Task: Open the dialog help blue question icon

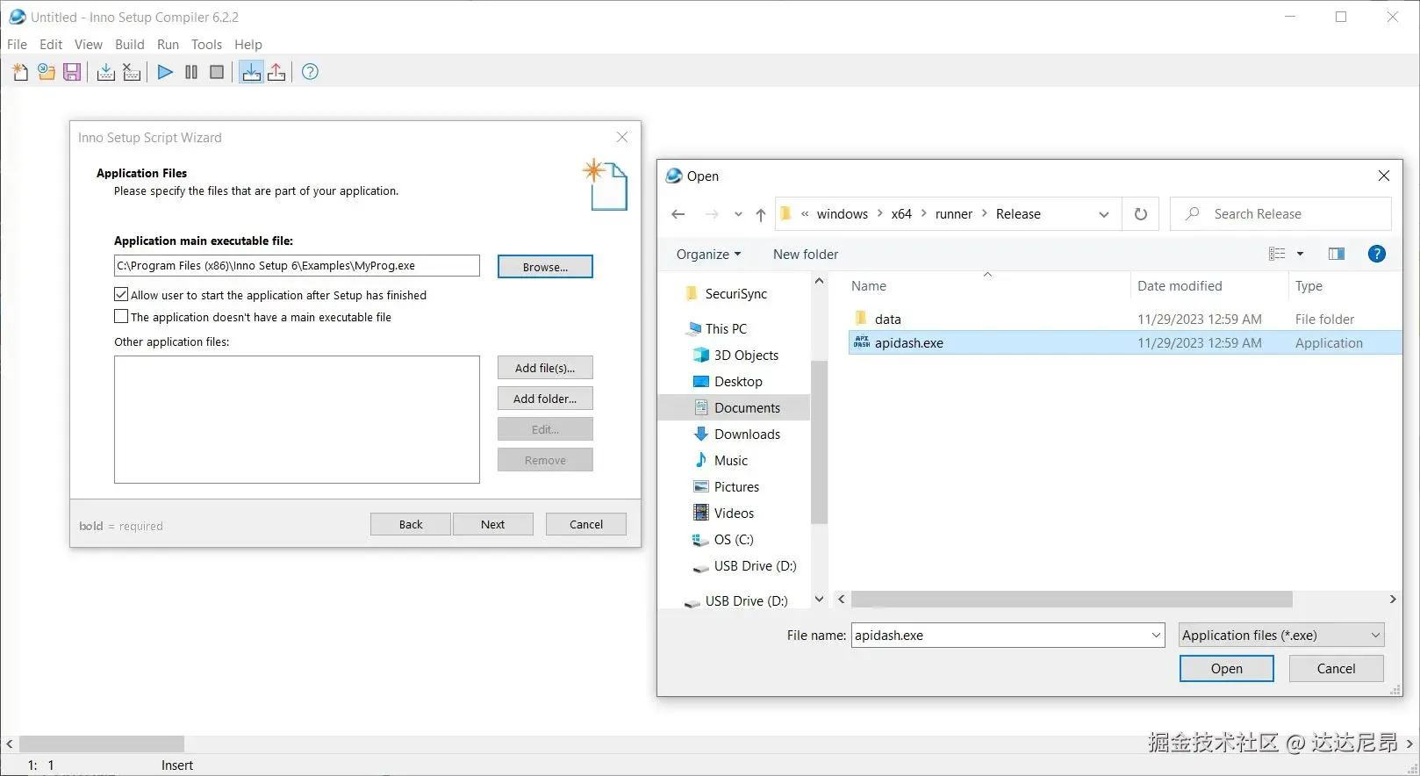Action: (x=1377, y=254)
